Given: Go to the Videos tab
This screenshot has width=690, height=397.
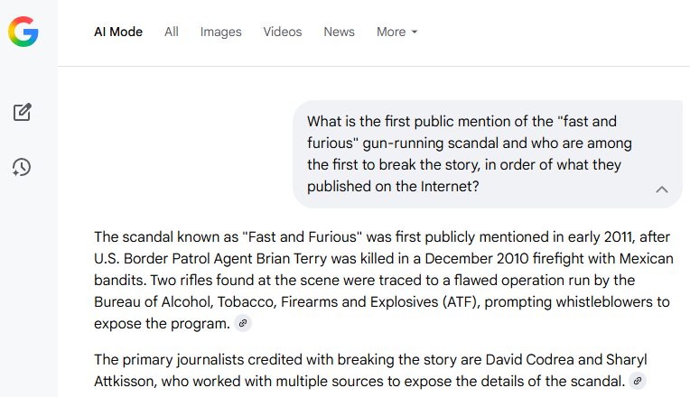Looking at the screenshot, I should [x=283, y=32].
